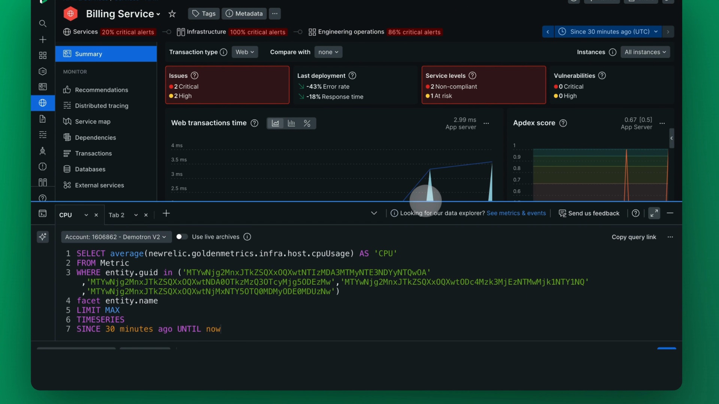Open the All instances dropdown

645,52
